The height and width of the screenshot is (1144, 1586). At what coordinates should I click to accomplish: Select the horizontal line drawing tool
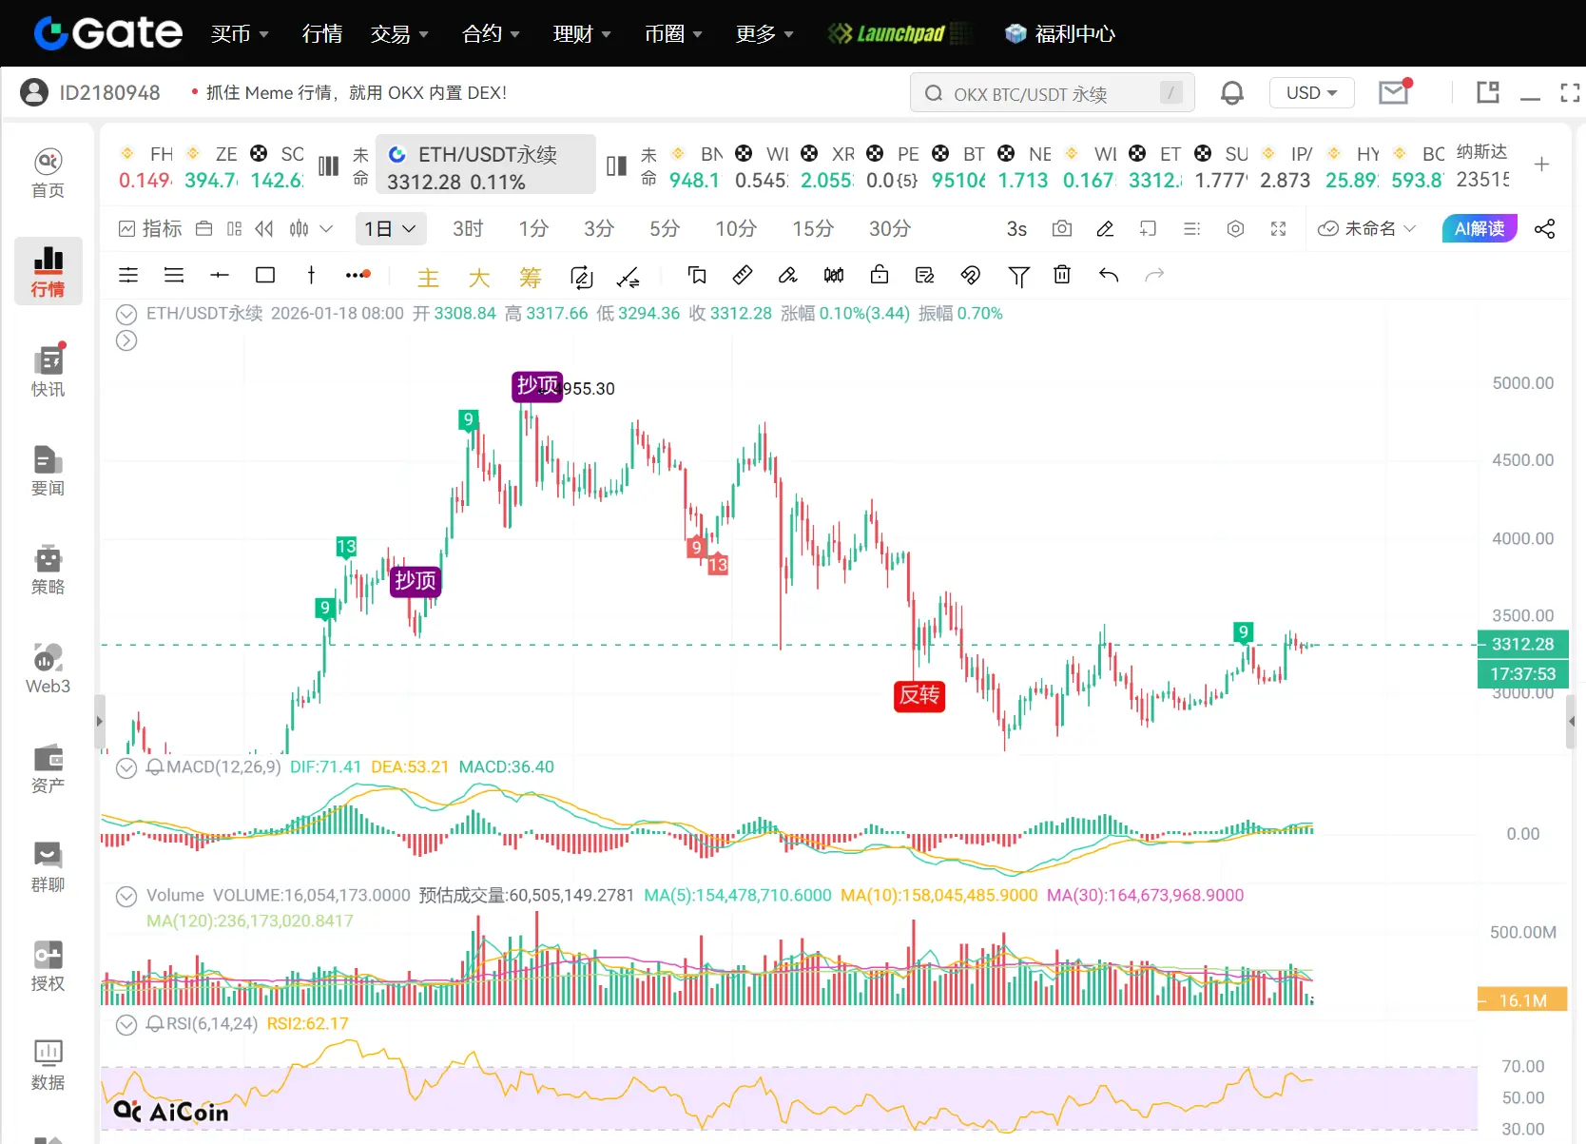pos(220,275)
